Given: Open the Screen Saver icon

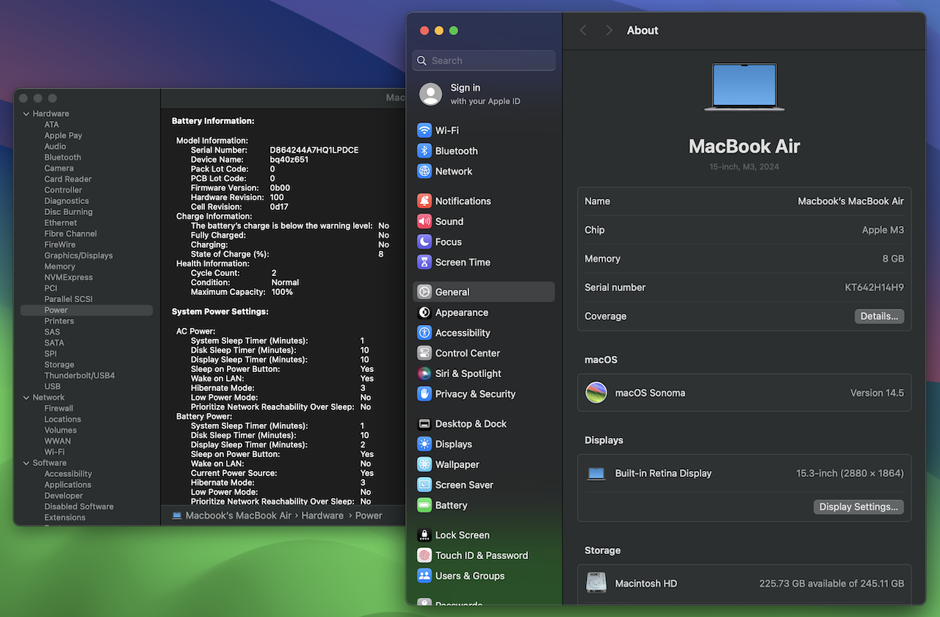Looking at the screenshot, I should [424, 485].
